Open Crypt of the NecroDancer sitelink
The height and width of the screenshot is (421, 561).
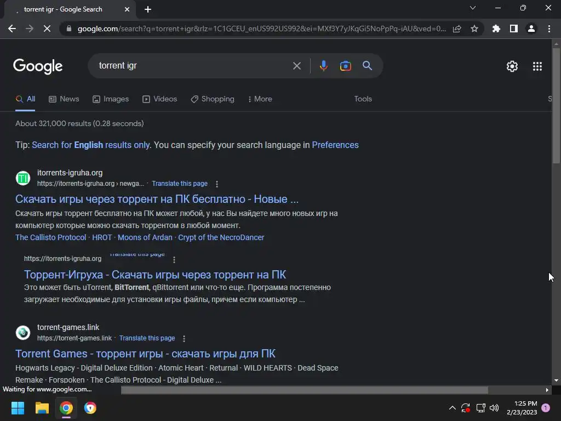click(221, 238)
